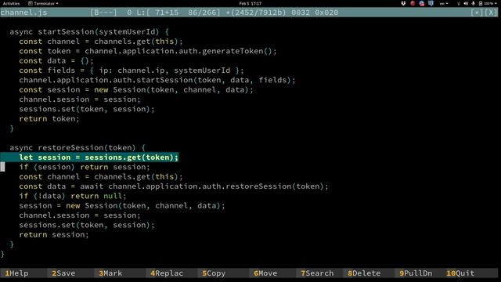The width and height of the screenshot is (501, 282).
Task: Click the red circular tray icon
Action: [413, 3]
